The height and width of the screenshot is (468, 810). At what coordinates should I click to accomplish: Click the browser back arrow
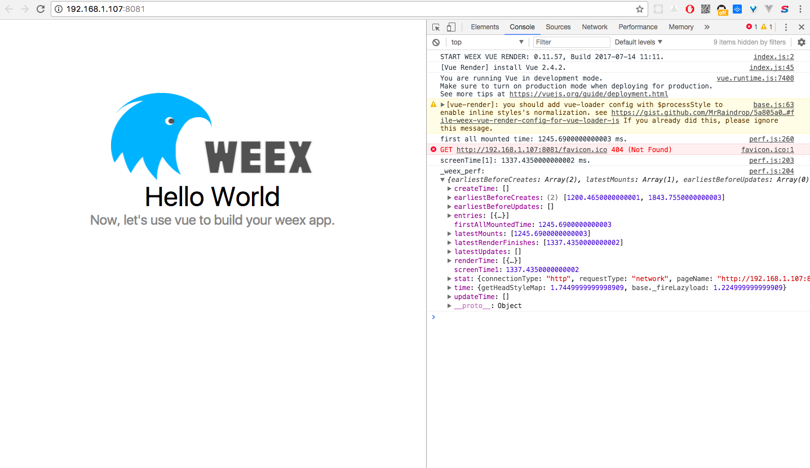coord(9,9)
